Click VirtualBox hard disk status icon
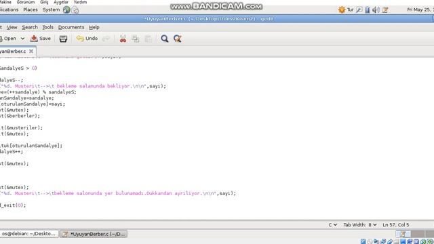This screenshot has width=434, height=244. (x=363, y=241)
